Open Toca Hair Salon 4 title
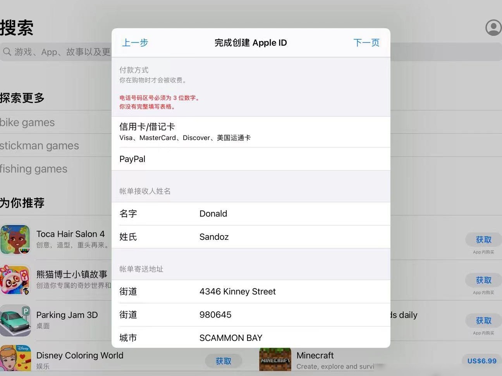 70,234
